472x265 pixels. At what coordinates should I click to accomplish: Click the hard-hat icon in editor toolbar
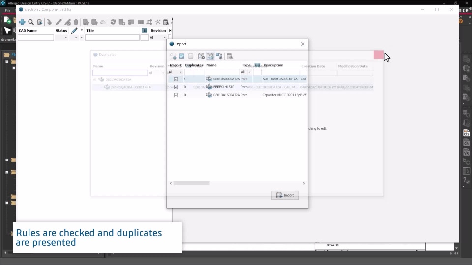pos(103,22)
